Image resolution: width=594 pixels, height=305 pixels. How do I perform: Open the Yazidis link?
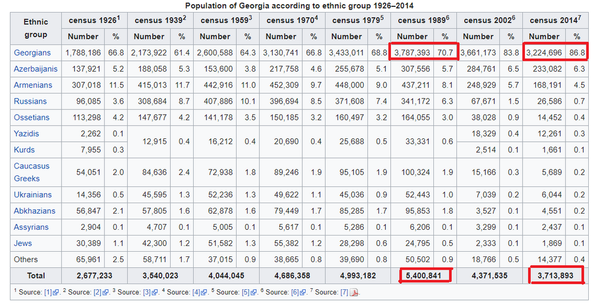(x=26, y=134)
